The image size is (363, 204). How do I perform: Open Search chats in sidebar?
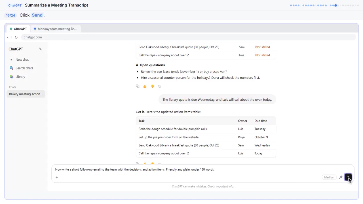tap(24, 68)
